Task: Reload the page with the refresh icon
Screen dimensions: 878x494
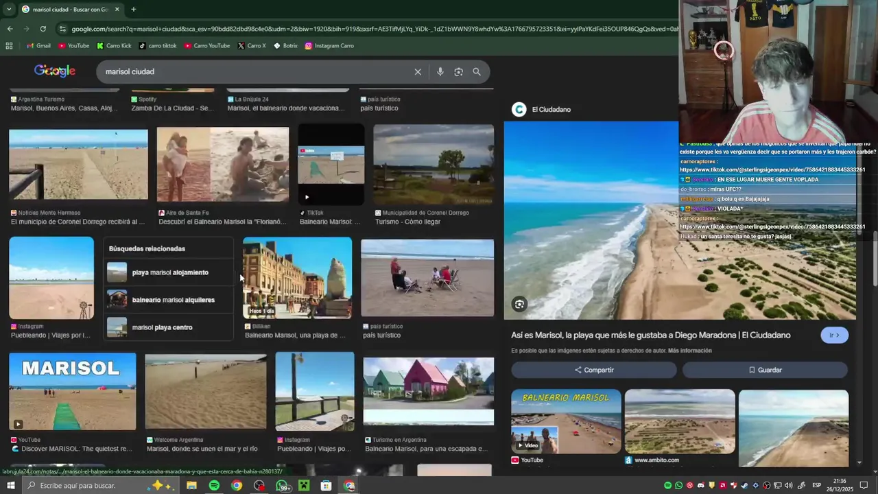Action: pos(43,29)
